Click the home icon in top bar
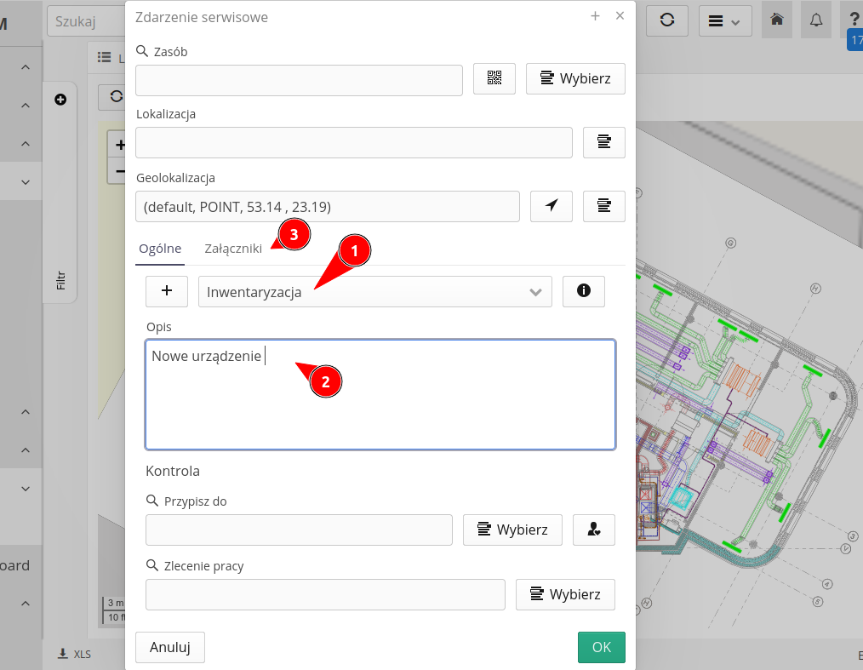This screenshot has height=670, width=863. (776, 20)
